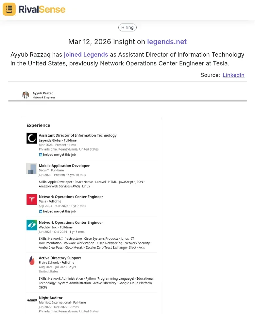The image size is (255, 314).
Task: Click the Active Directory Support title
Action: tap(60, 258)
